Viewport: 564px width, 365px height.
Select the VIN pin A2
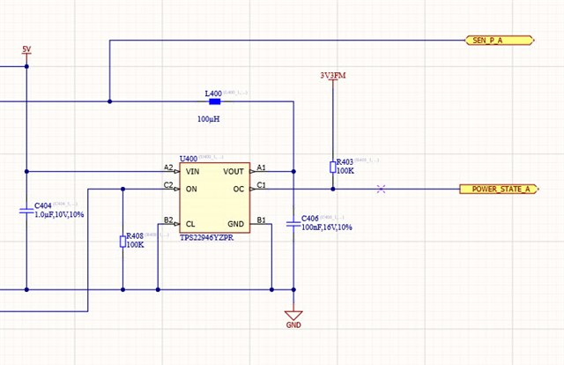point(172,171)
